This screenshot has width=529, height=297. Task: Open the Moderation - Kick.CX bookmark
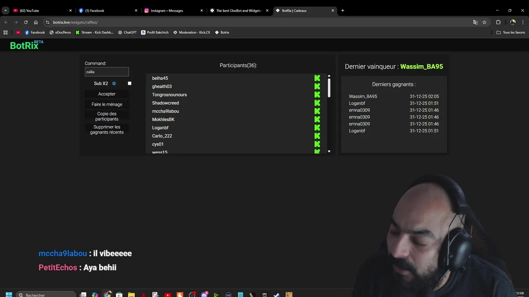coord(191,32)
